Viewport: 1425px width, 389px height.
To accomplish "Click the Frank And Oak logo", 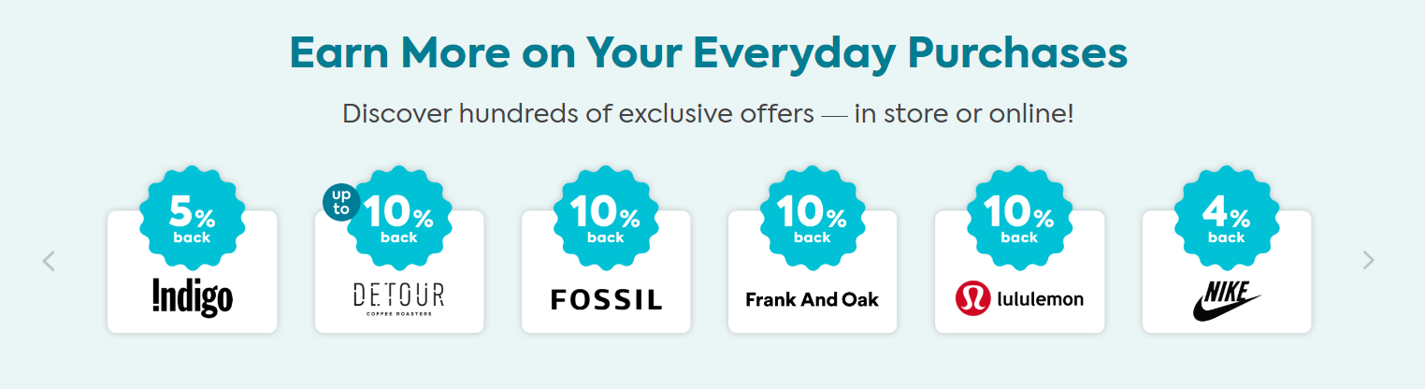I will tap(812, 299).
